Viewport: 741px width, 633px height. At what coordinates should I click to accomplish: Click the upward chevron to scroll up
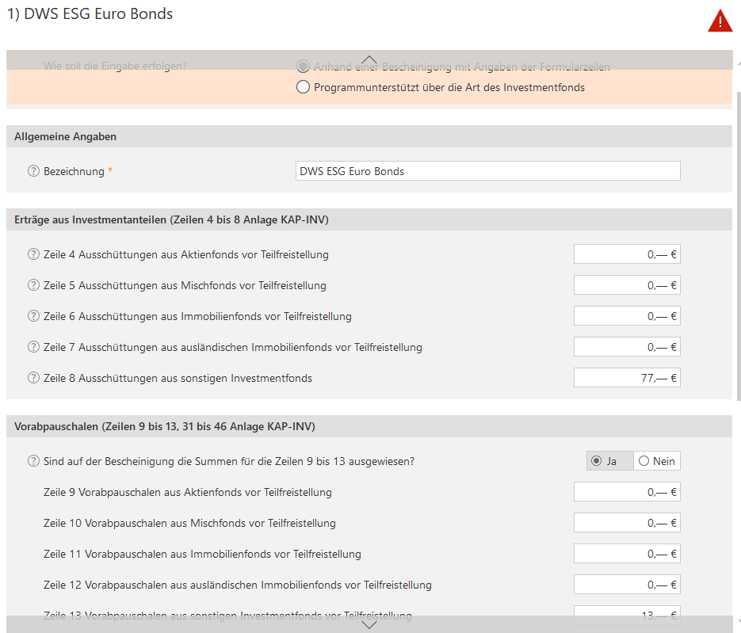coord(369,60)
